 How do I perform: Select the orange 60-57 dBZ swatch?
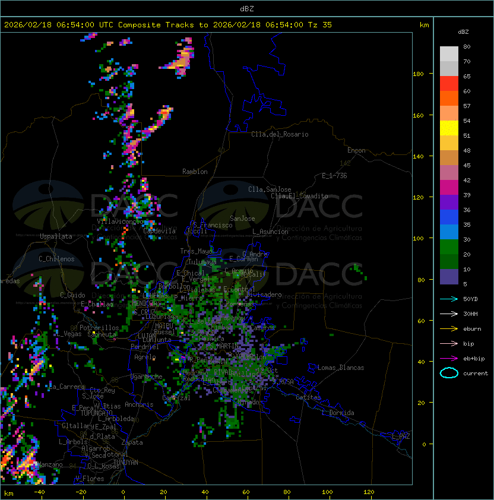coord(449,98)
